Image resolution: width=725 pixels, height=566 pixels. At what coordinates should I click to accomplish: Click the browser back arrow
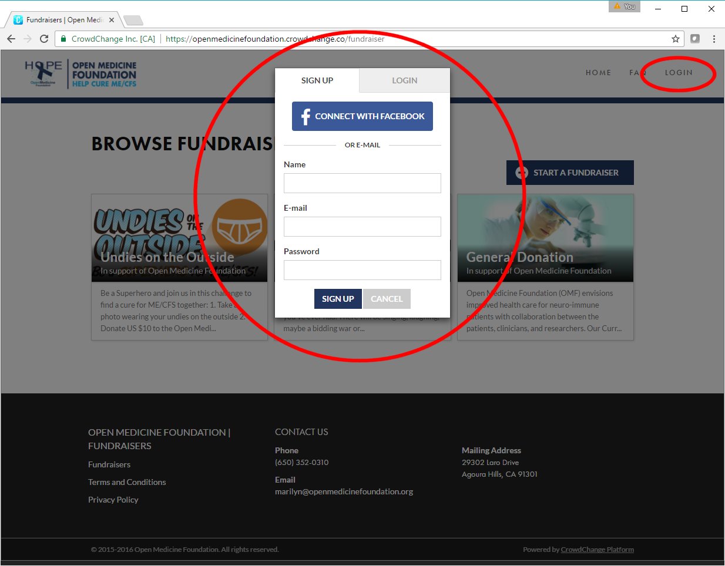[11, 39]
